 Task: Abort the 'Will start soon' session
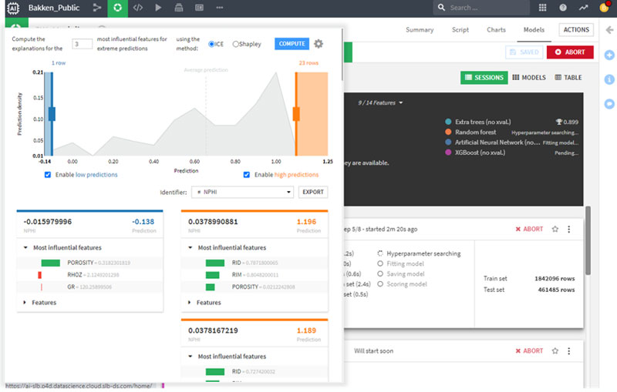point(529,350)
